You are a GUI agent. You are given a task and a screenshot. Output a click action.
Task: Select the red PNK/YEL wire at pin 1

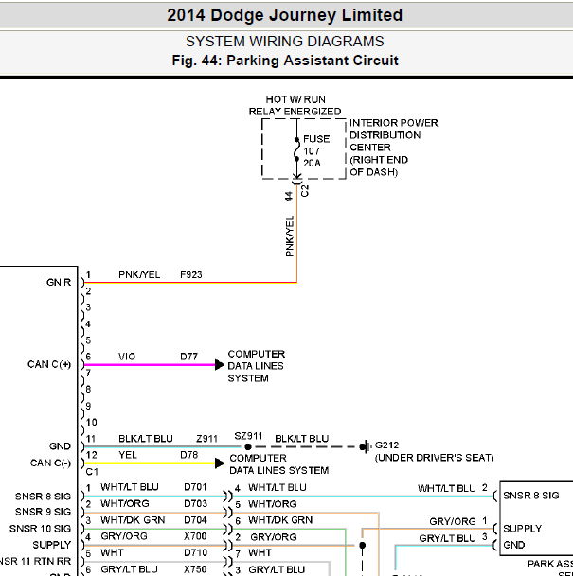tap(190, 283)
